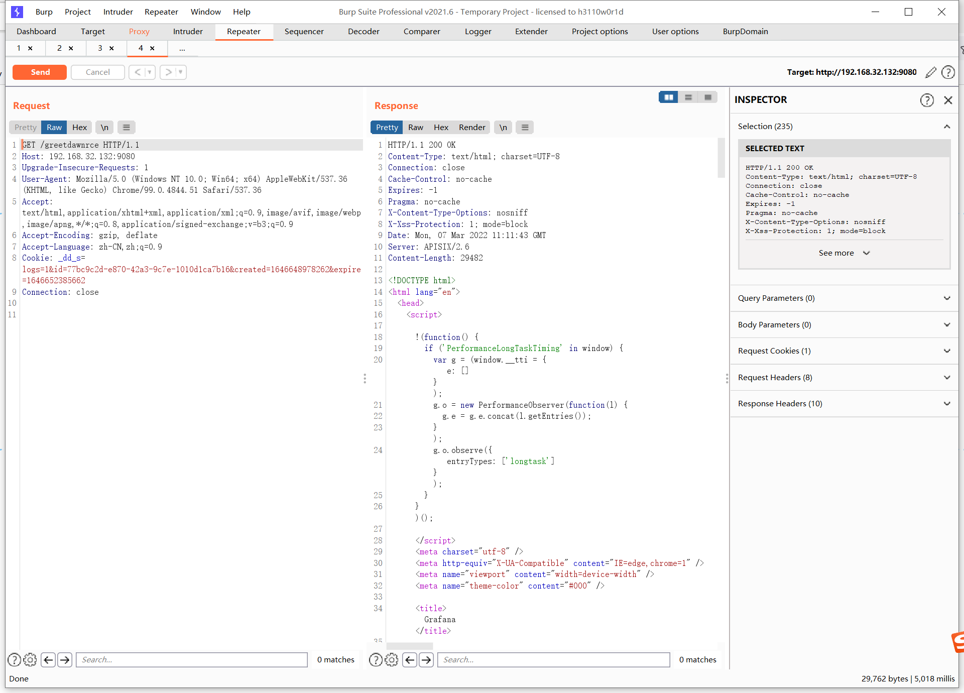Click response vertical scrollbar thumb
The width and height of the screenshot is (964, 693).
pos(721,158)
